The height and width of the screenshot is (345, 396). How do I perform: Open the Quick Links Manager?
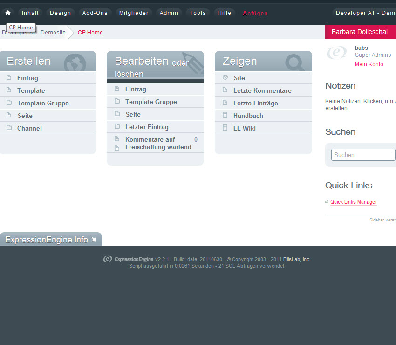tap(354, 202)
